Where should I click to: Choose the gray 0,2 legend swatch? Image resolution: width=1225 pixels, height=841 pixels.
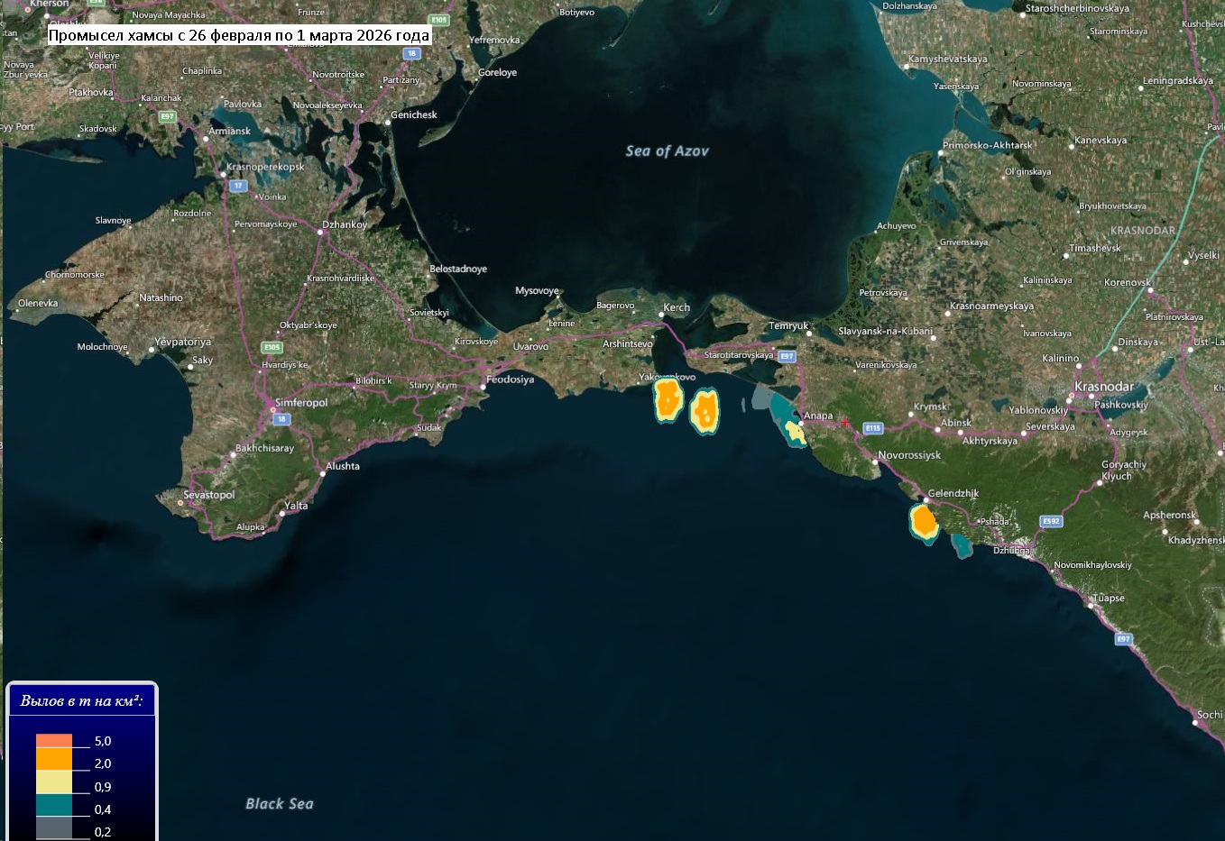[x=54, y=827]
